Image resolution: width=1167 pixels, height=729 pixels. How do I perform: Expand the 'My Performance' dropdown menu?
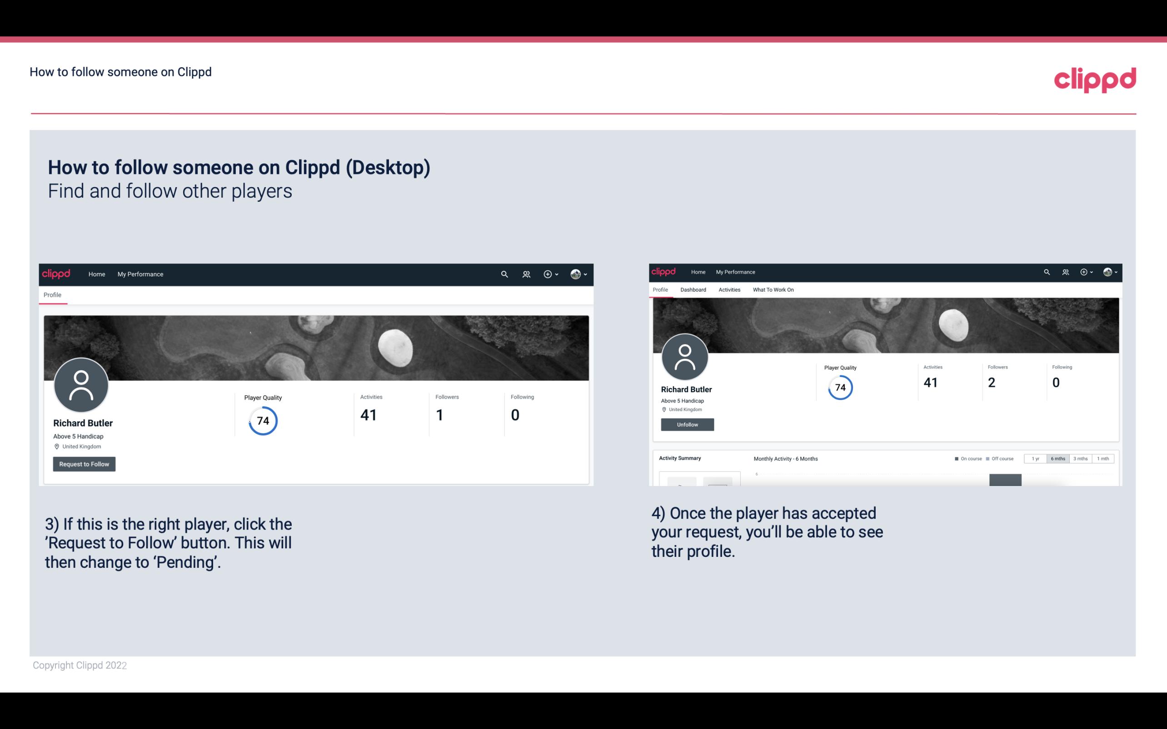point(140,274)
